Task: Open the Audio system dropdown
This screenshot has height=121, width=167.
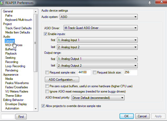Action: tap(99, 17)
